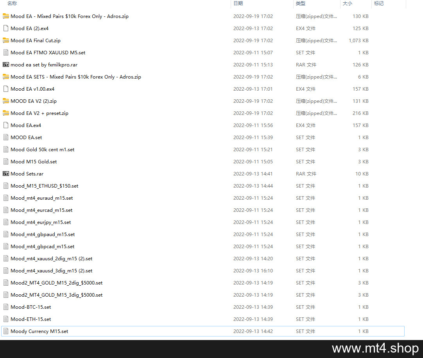423x358 pixels.
Task: Click document icon of Mood2_MT4_GOLD_M15_2dig_$5000.set
Action: click(x=5, y=283)
